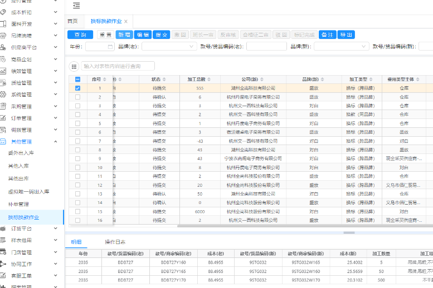This screenshot has width=433, height=288.
Task: Toggle the select-all header checkbox
Action: (77, 80)
